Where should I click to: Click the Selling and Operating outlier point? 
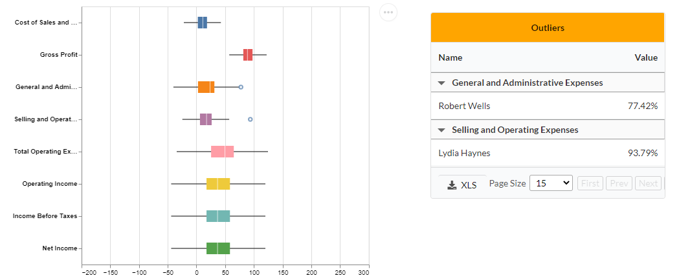coord(250,119)
